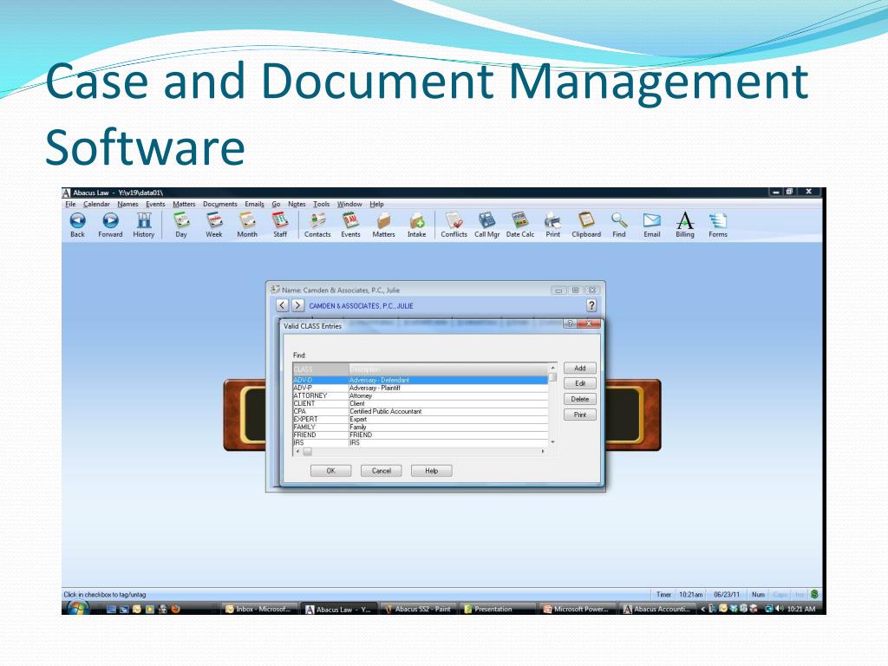Open the Emails menu
The width and height of the screenshot is (888, 666).
[254, 204]
